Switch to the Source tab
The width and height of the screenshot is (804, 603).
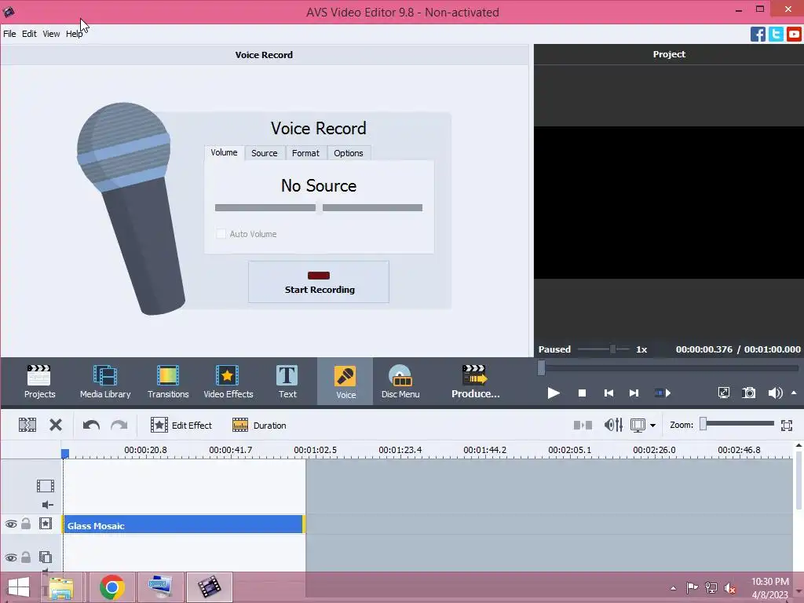[264, 153]
